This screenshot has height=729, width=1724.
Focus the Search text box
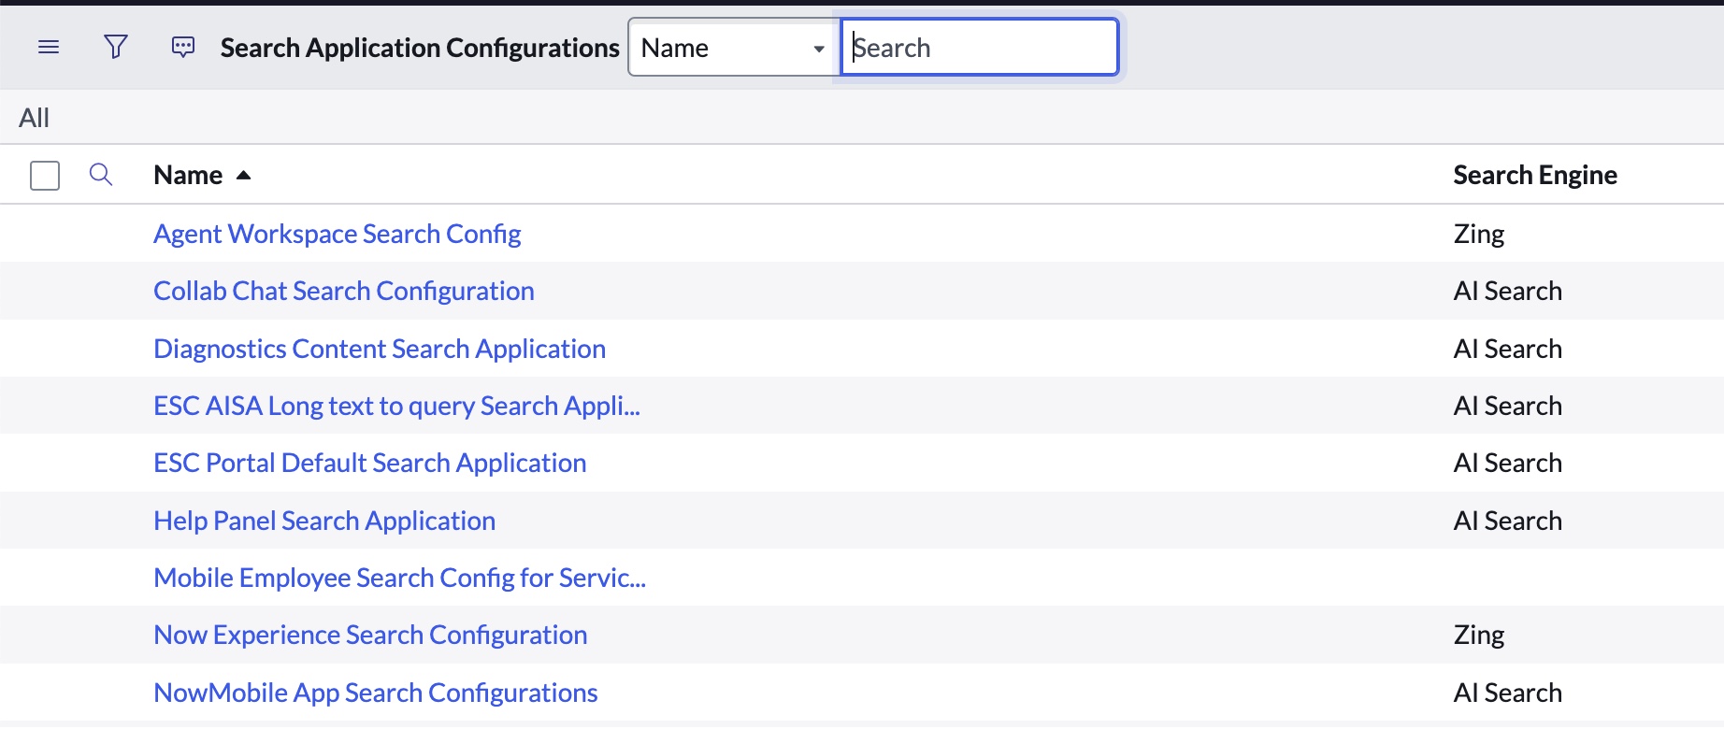coord(980,48)
